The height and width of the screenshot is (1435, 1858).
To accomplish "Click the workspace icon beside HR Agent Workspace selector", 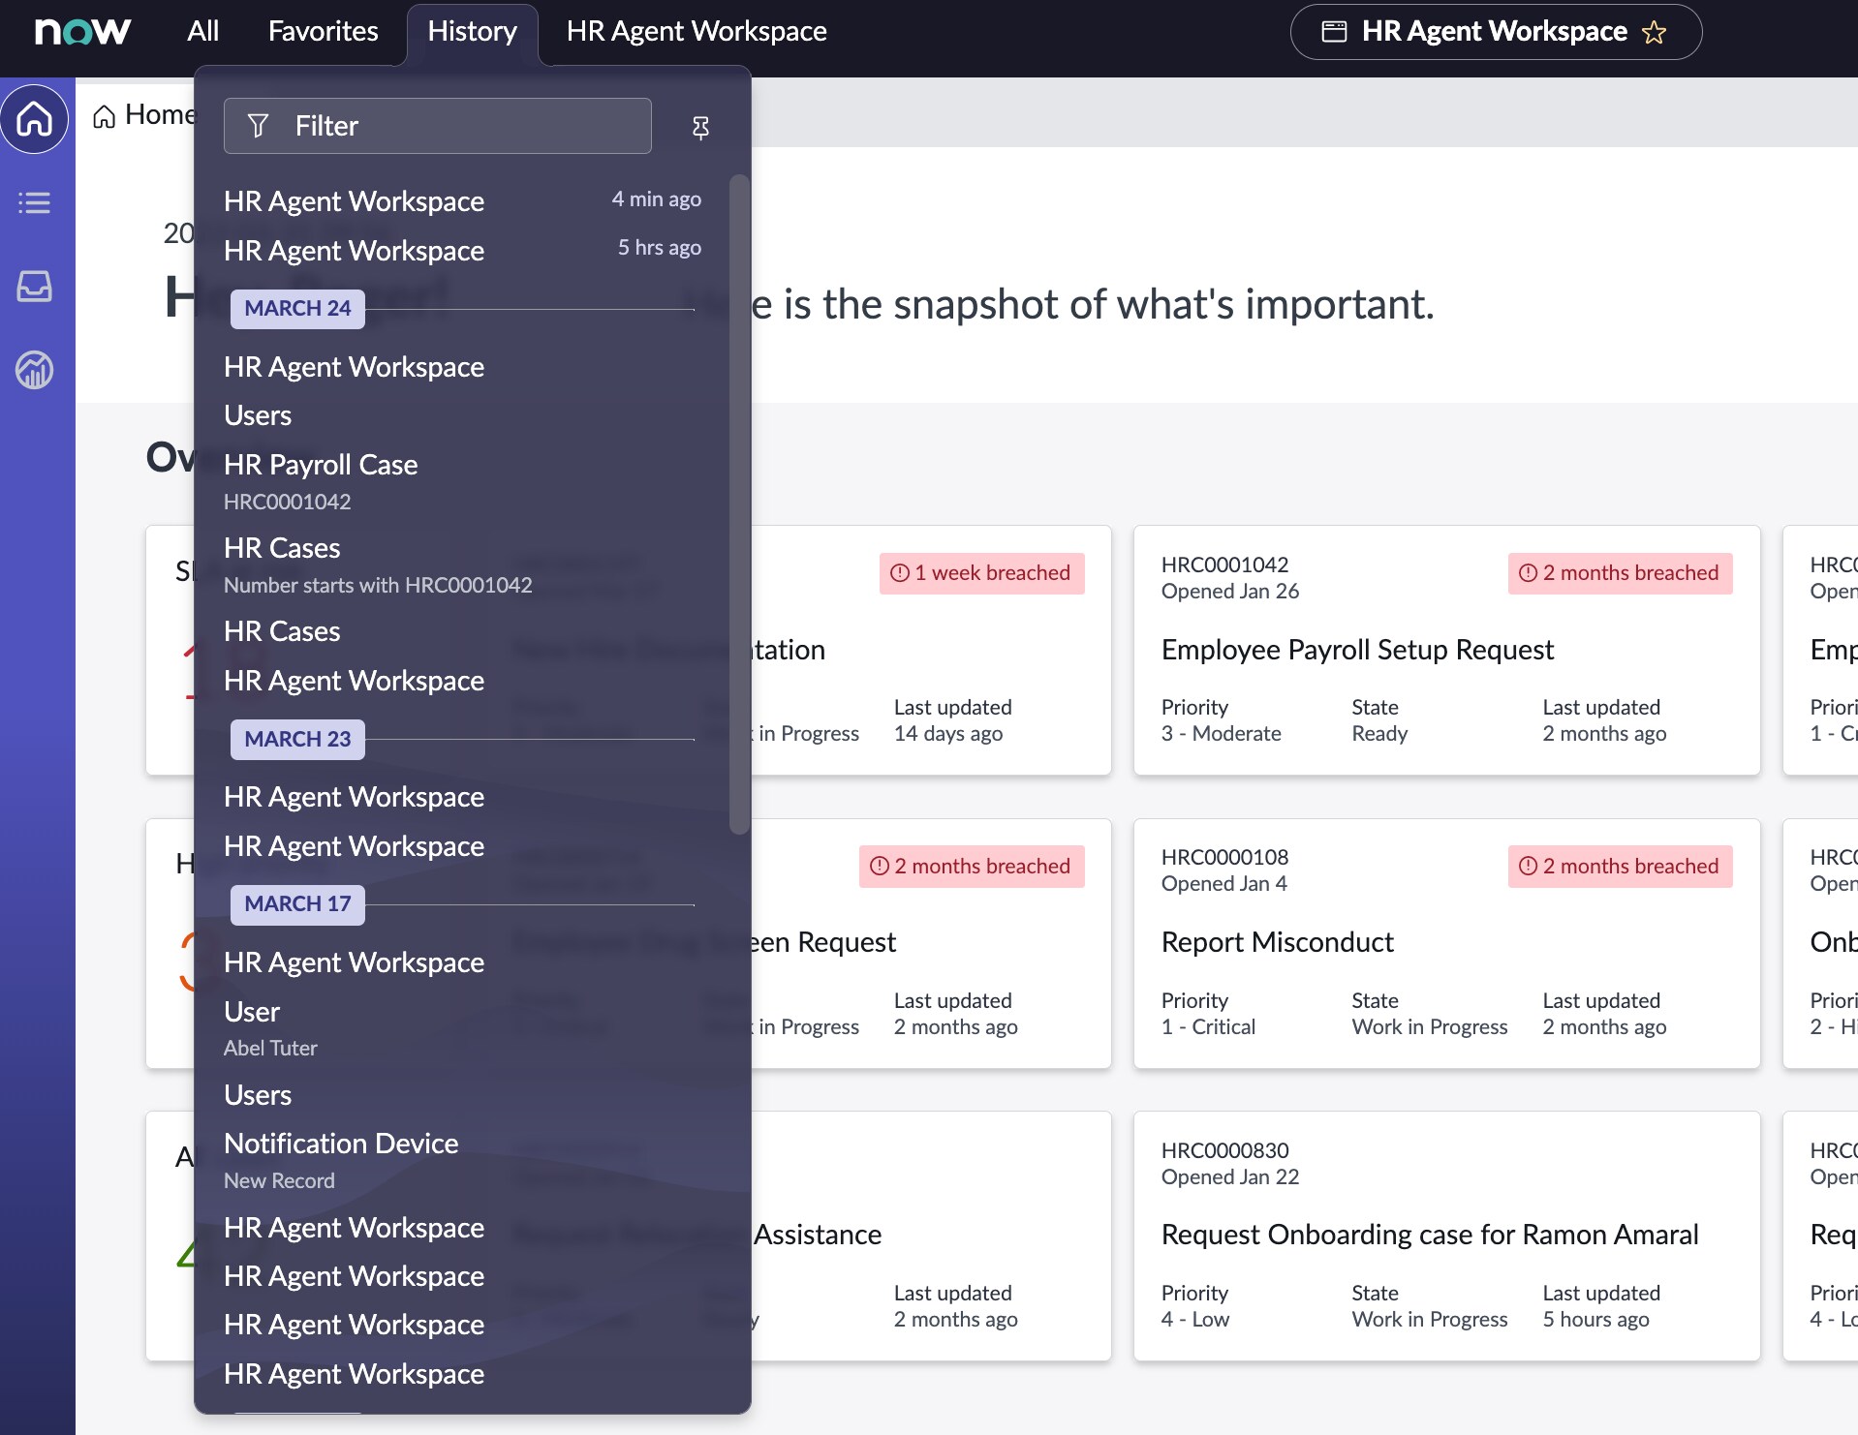I will [x=1334, y=30].
